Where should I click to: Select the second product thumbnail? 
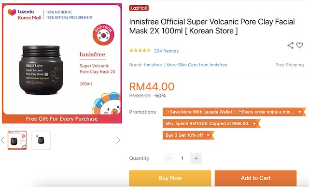pos(41,140)
